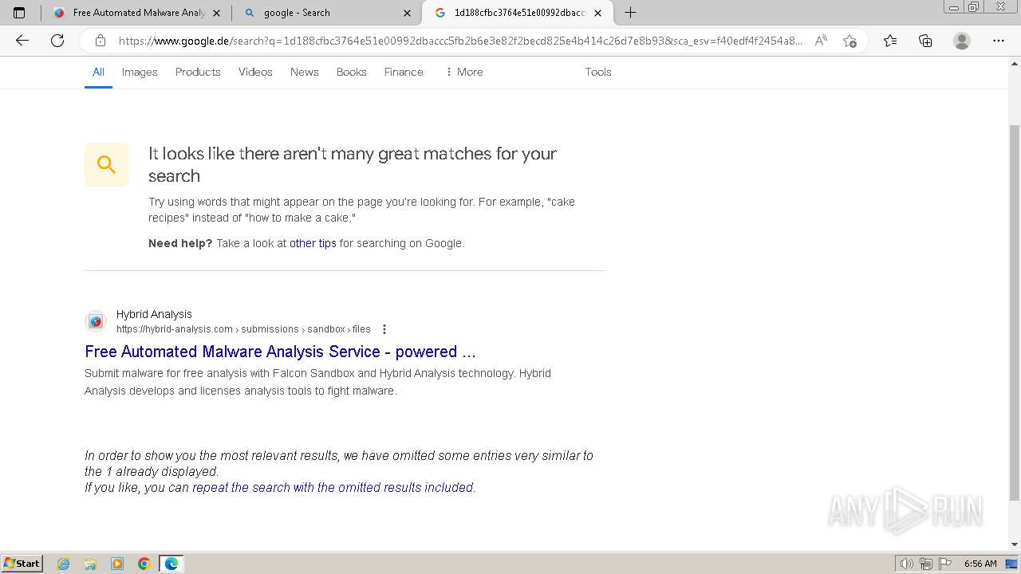Select the 1d188cfbc hash search tab

pos(518,13)
